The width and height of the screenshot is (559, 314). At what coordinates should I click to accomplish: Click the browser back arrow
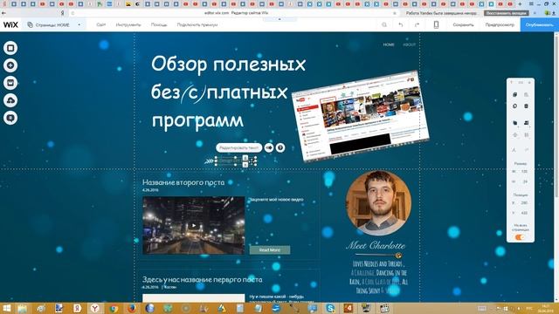point(3,13)
